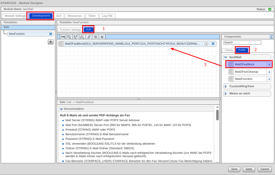Click the slashed-lines uncomment toolbar icon
275x175 pixels.
click(95, 37)
